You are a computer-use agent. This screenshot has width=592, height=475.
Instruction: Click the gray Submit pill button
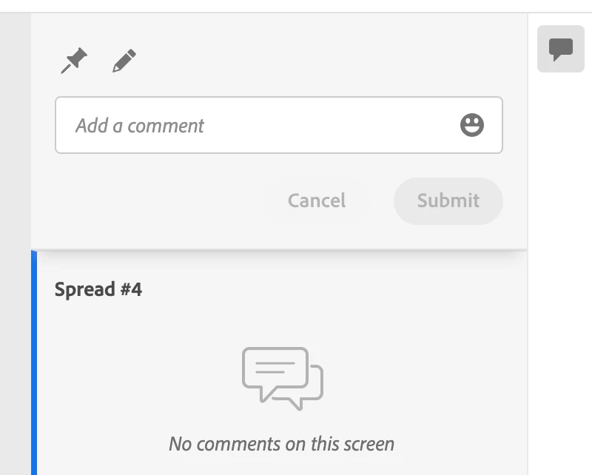pyautogui.click(x=448, y=201)
